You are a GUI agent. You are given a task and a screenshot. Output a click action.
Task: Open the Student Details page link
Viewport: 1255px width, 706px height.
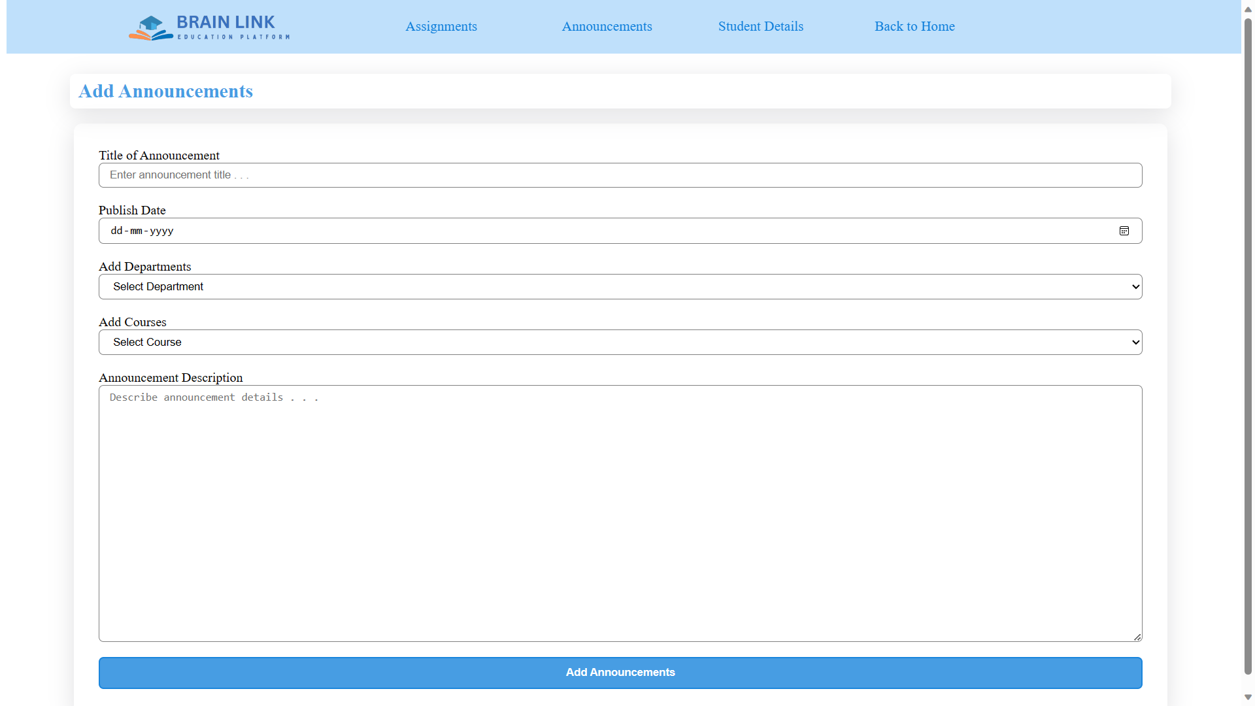[x=760, y=27]
